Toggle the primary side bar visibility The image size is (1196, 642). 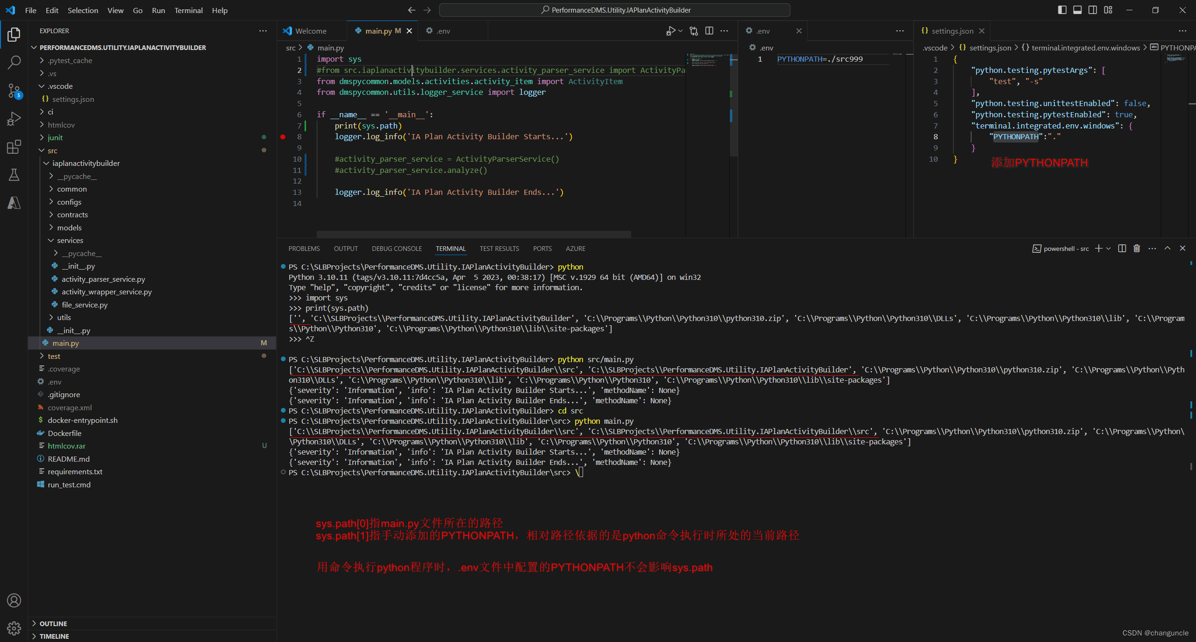(1062, 10)
